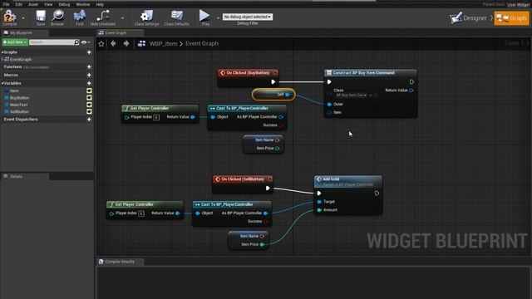Go forward in graph history
This screenshot has width=532, height=299.
126,44
